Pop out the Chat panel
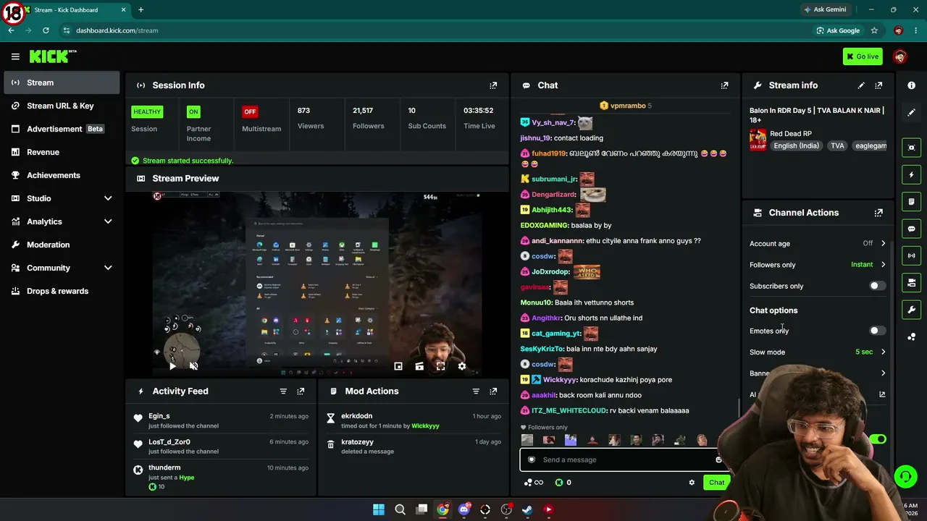 (x=724, y=85)
